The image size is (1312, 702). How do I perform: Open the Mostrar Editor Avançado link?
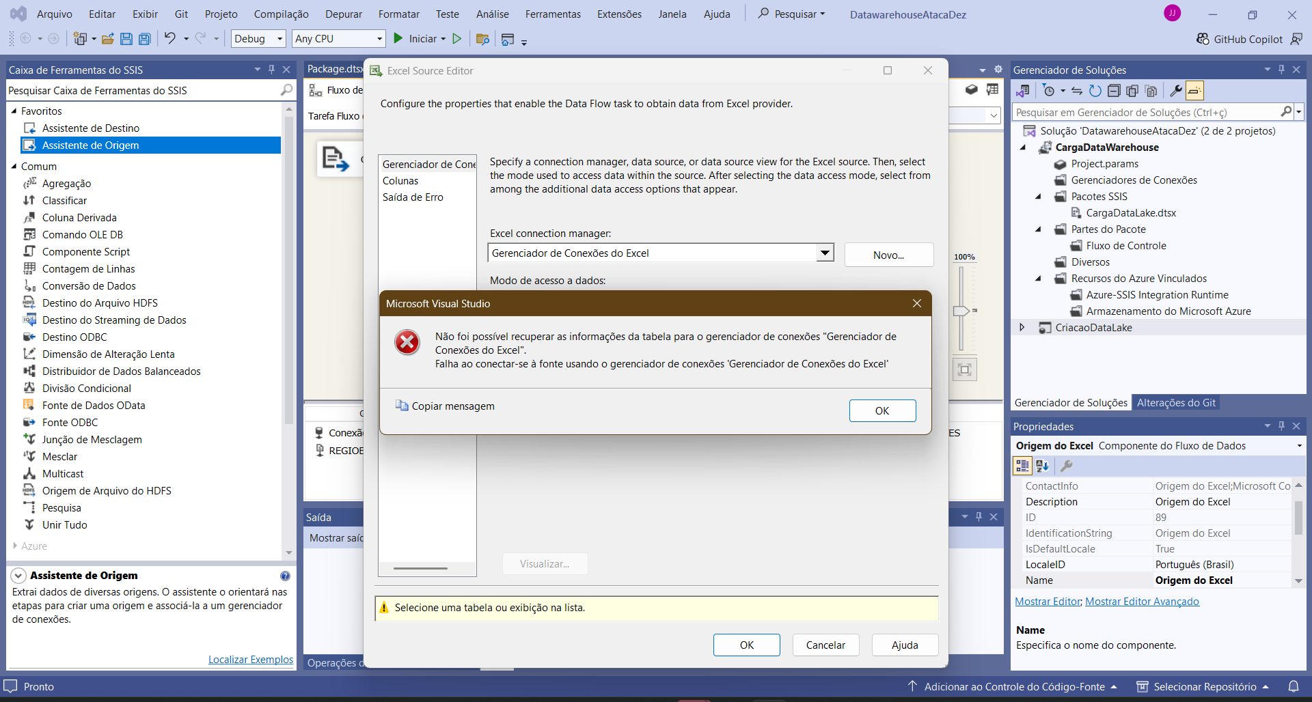click(x=1142, y=602)
